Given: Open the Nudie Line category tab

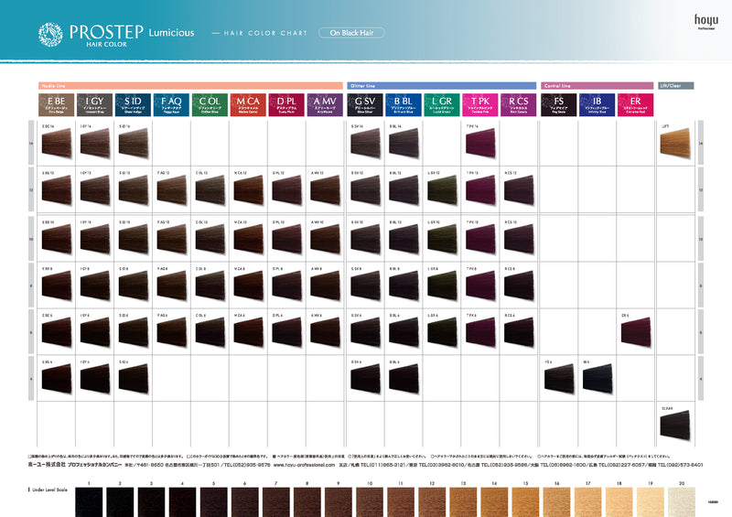Looking at the screenshot, I should (190, 85).
